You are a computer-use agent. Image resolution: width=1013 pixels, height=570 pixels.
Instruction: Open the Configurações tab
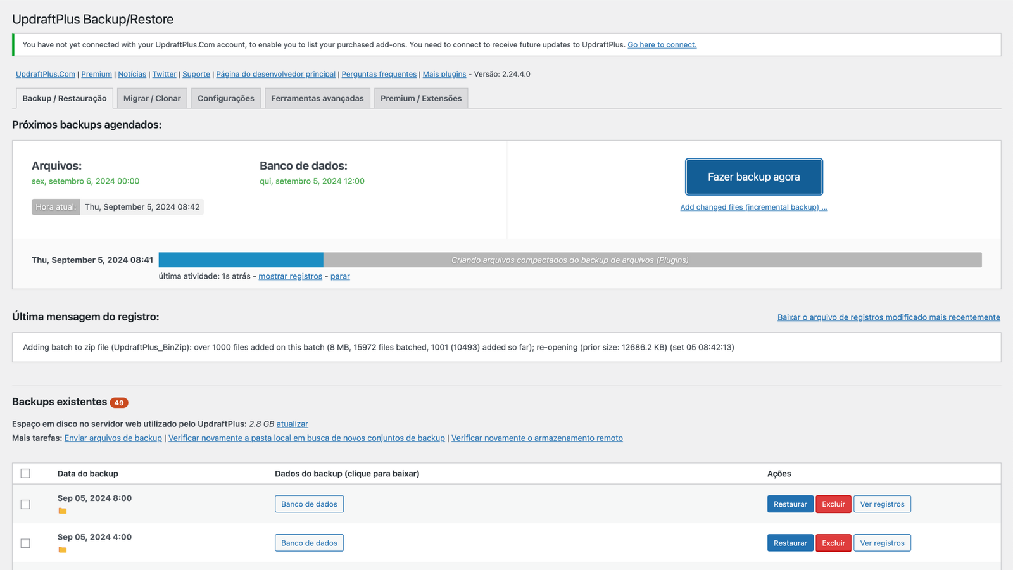(x=225, y=98)
